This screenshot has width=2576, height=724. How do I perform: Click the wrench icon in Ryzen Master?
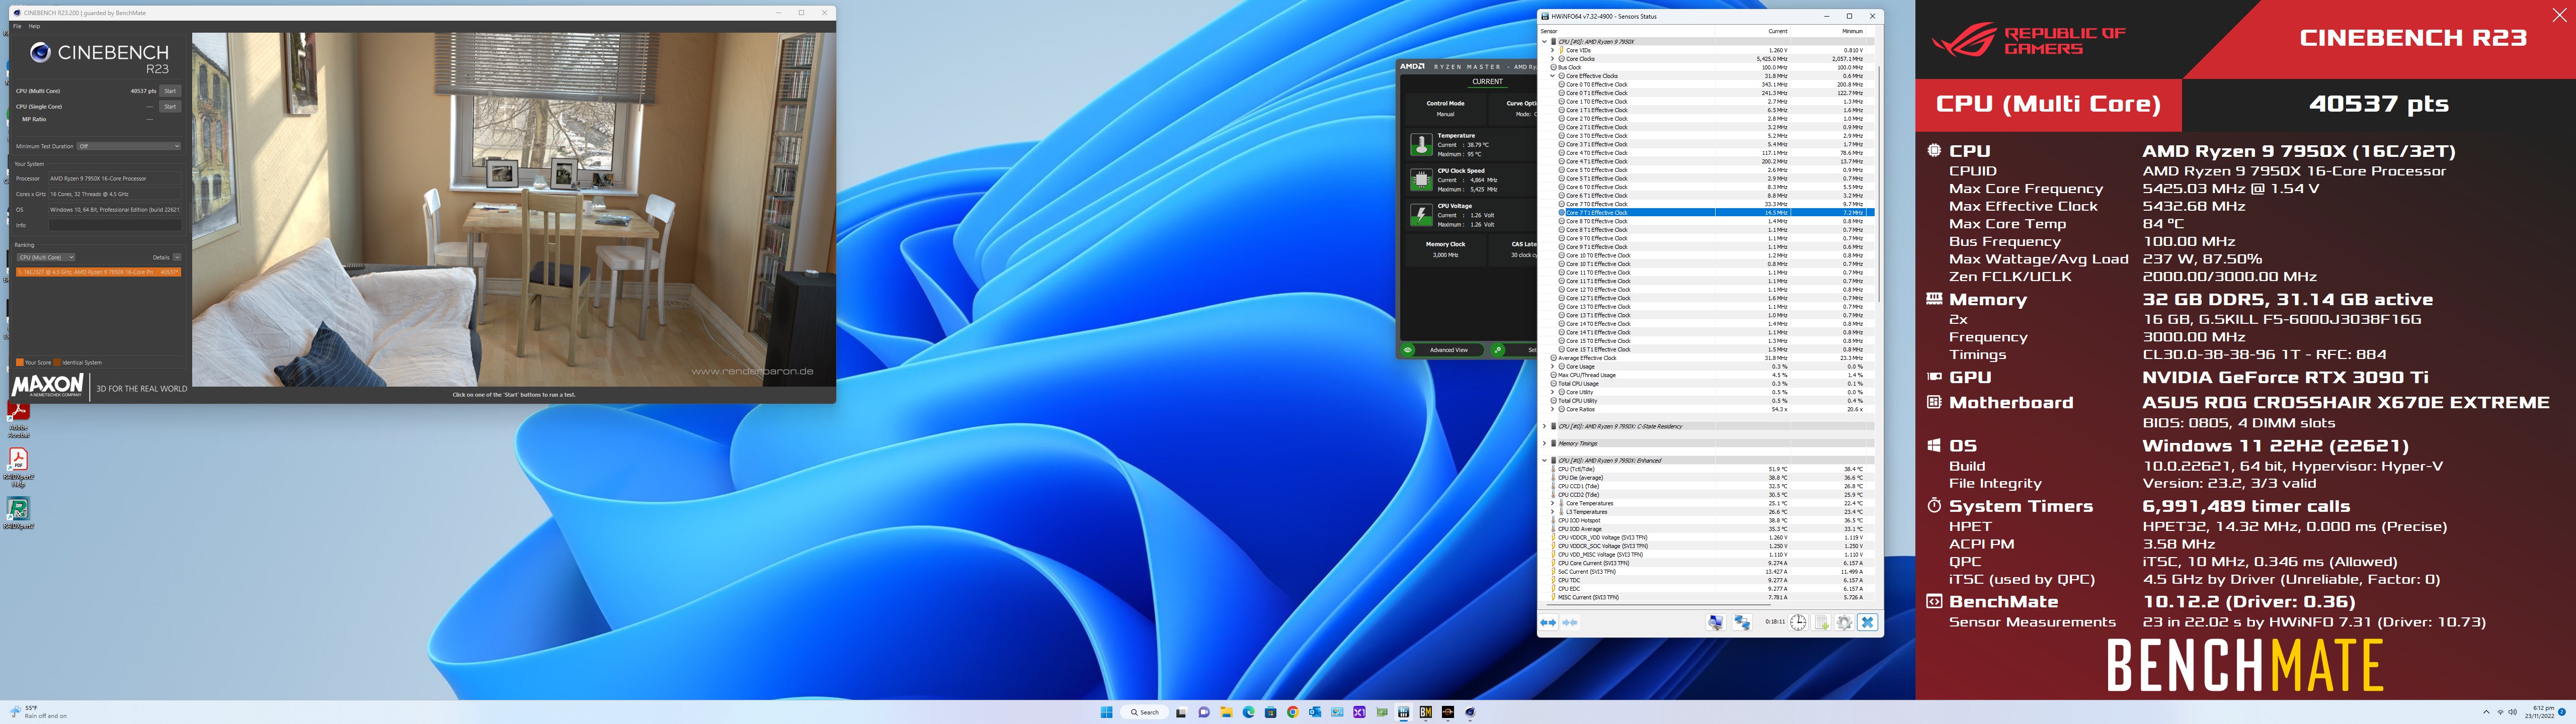tap(1497, 350)
